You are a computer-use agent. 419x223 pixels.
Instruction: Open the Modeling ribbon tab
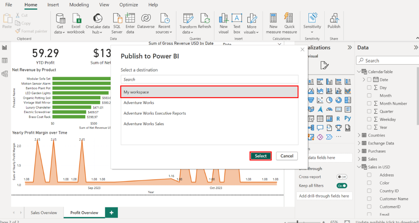79,5
